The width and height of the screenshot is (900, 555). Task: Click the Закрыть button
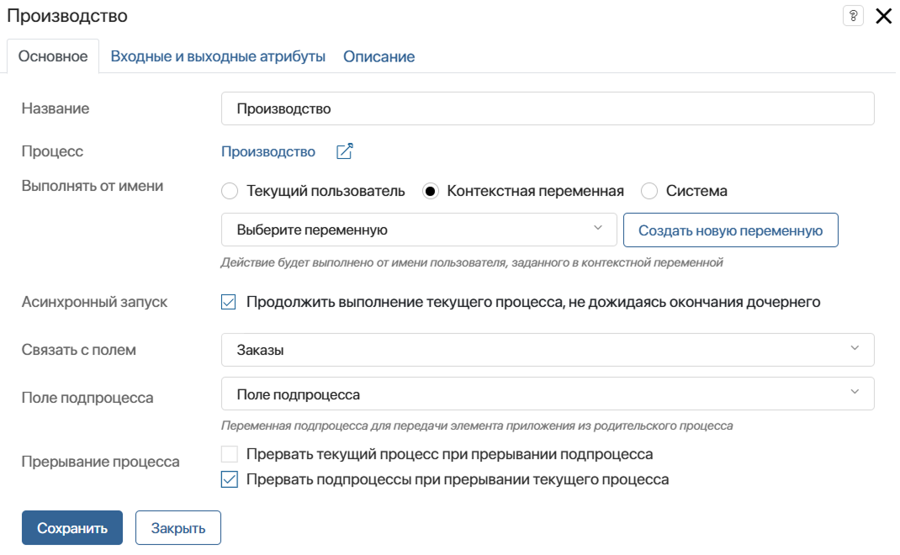[178, 528]
